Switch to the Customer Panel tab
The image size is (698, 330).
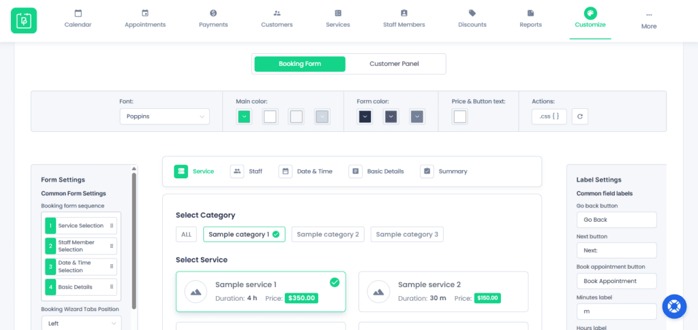click(394, 64)
